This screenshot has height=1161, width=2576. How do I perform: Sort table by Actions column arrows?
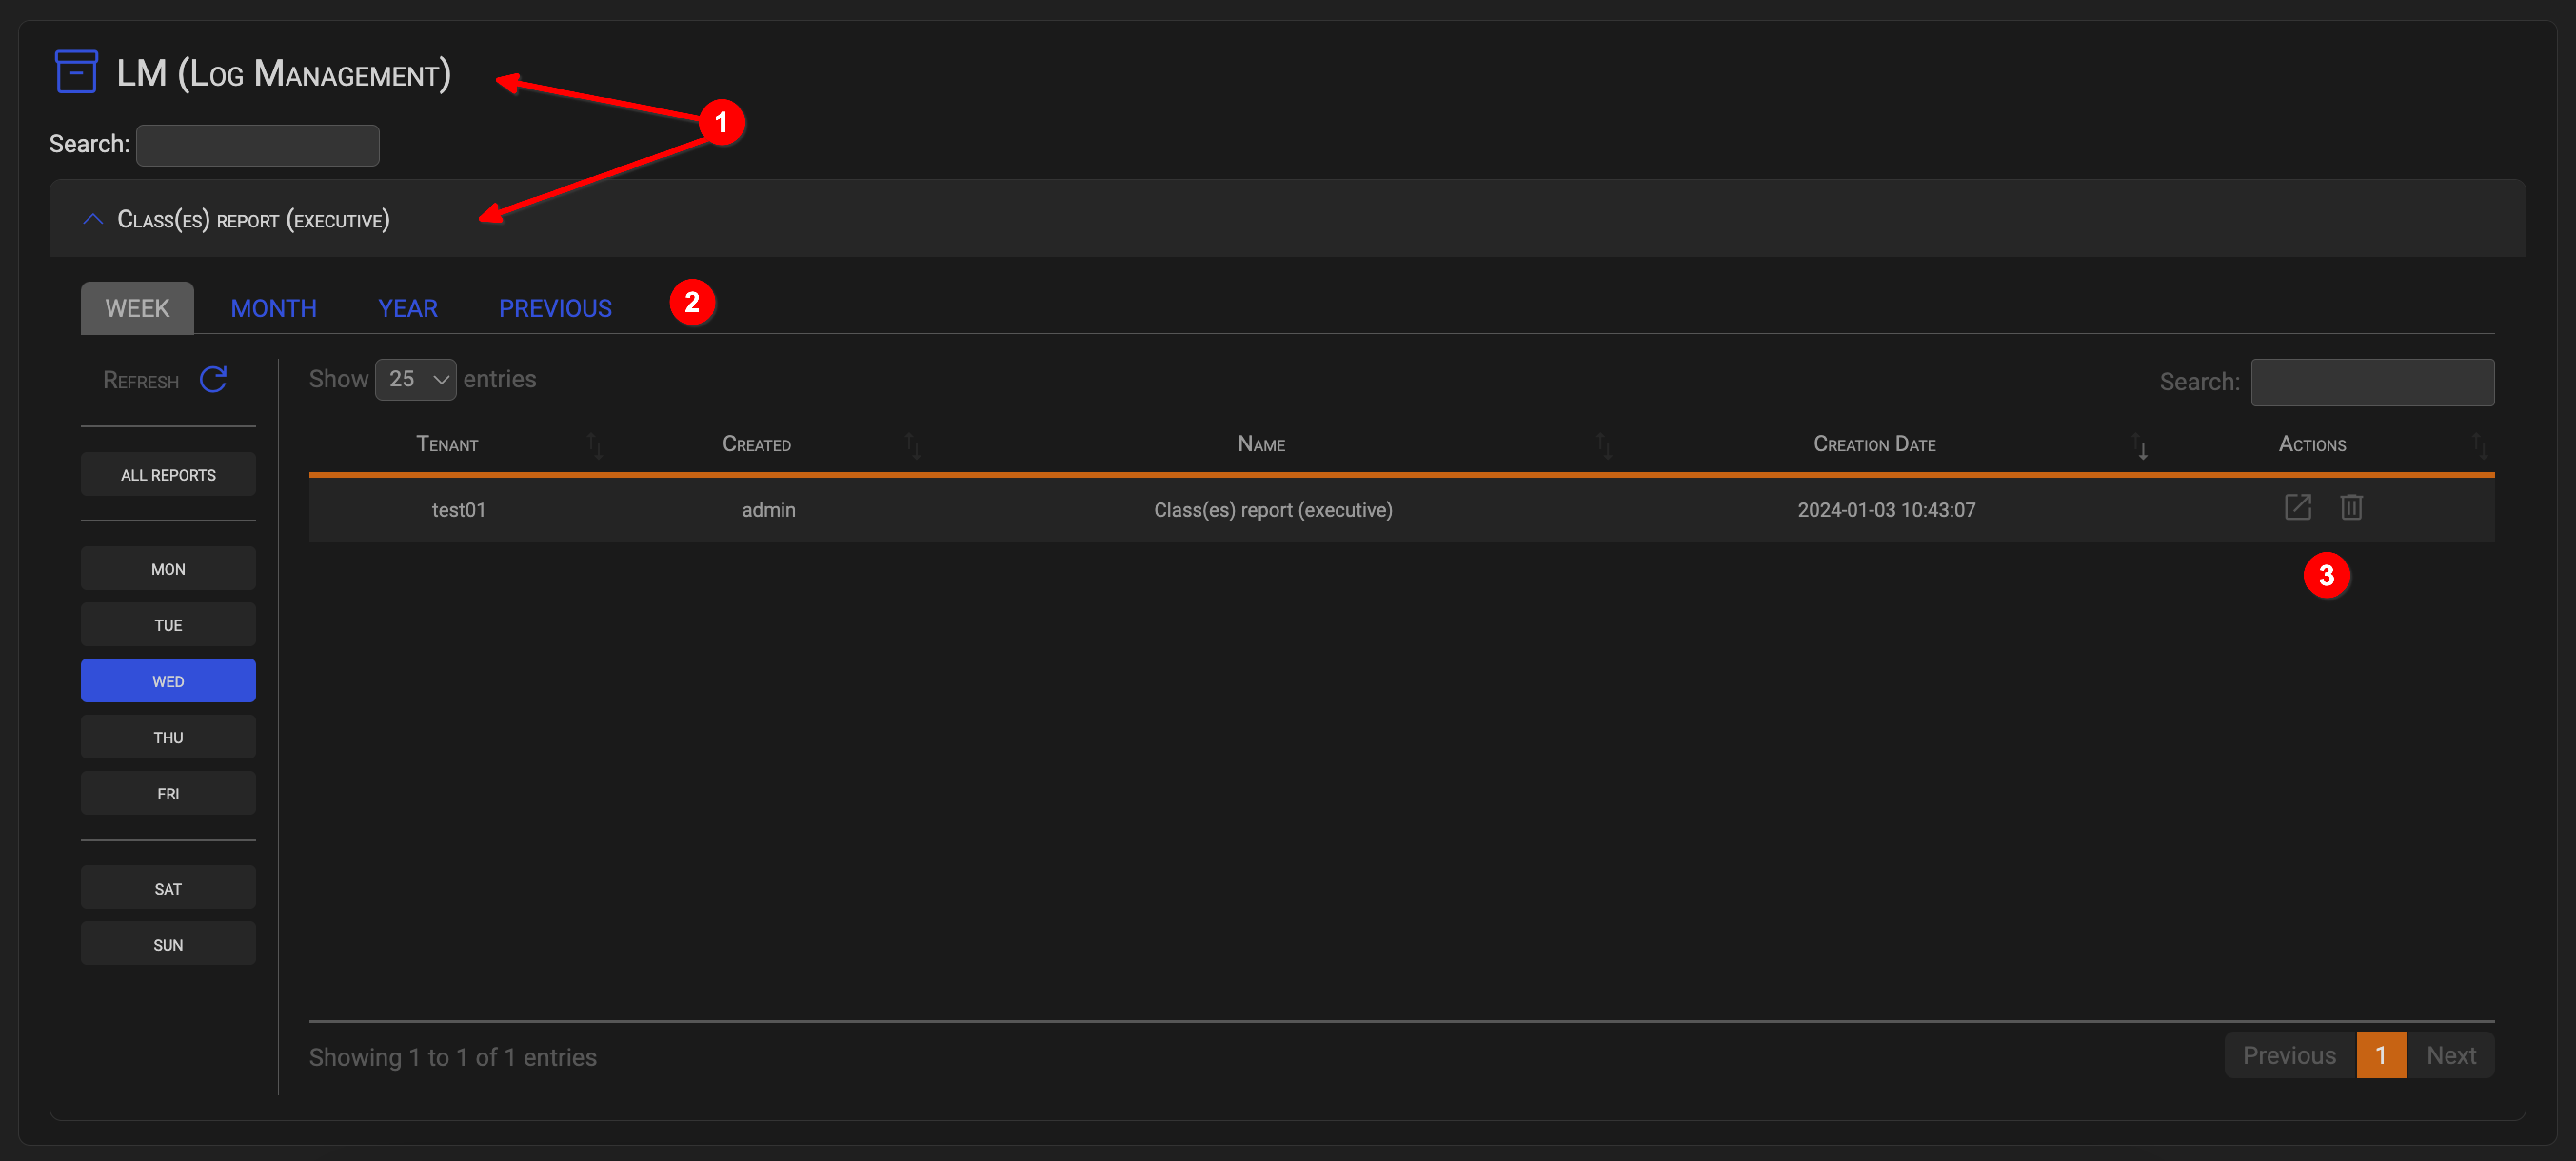coord(2479,445)
